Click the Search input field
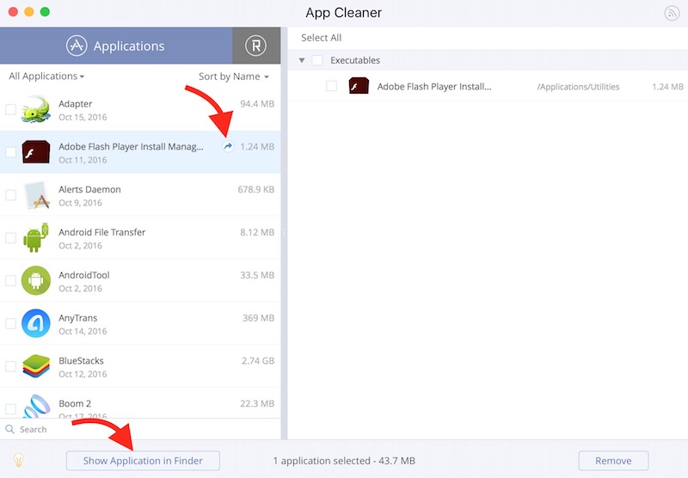The height and width of the screenshot is (478, 688). tap(146, 429)
